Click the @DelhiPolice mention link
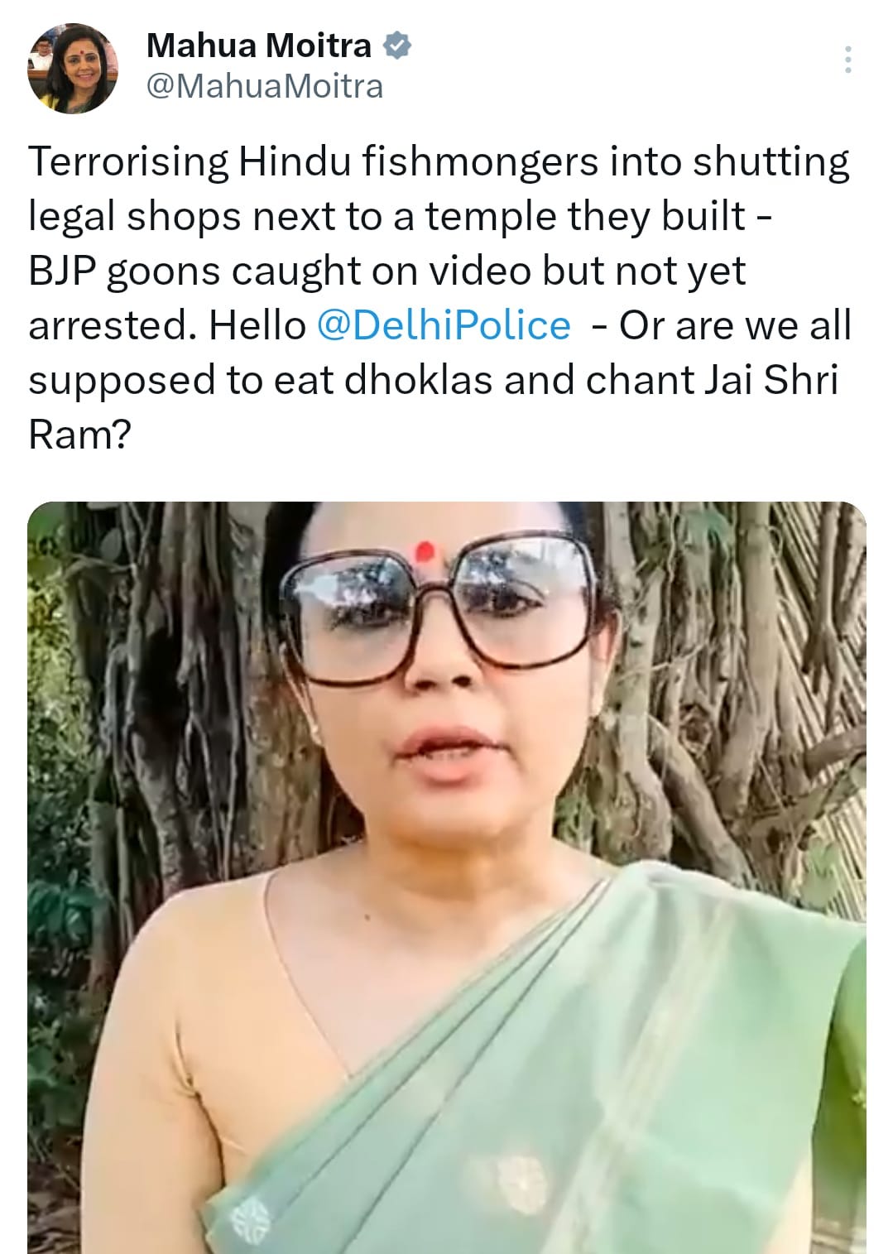Screen dimensions: 893x1254 coord(444,325)
